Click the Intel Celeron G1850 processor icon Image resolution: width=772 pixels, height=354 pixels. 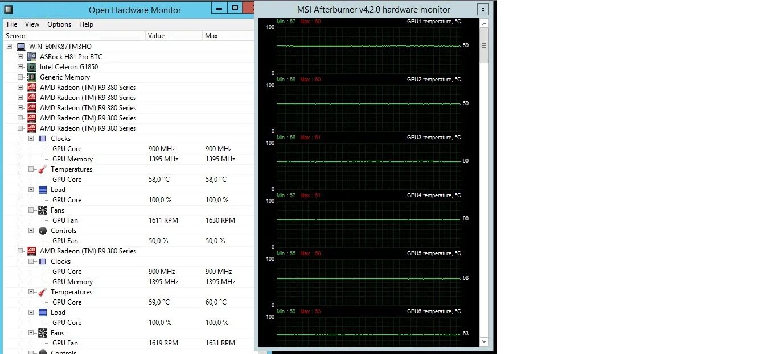pyautogui.click(x=32, y=67)
